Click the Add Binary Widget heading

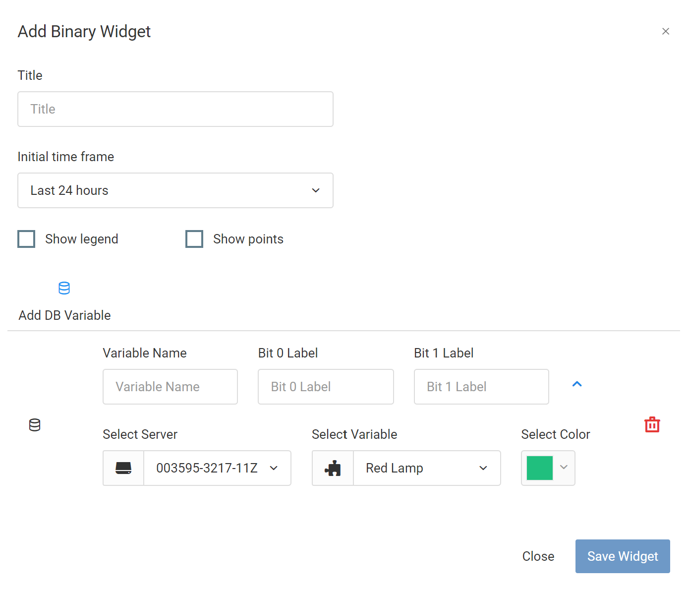point(84,31)
